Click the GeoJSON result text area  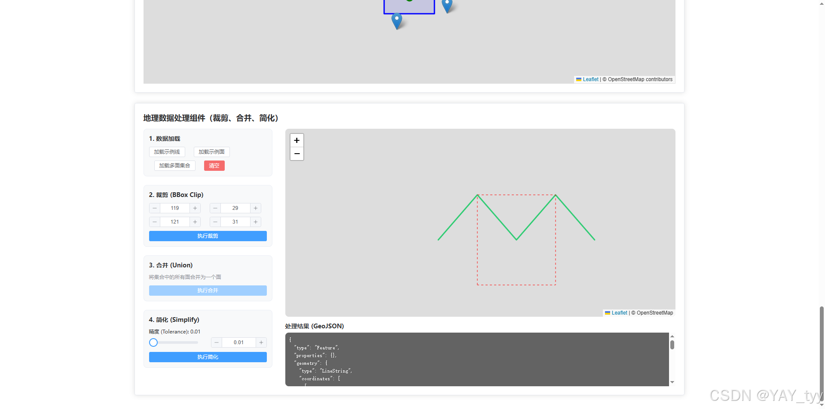[477, 359]
